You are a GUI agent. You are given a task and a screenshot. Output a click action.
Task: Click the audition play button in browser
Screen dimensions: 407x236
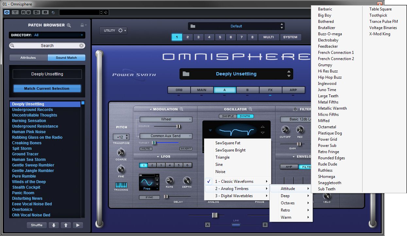(78, 225)
